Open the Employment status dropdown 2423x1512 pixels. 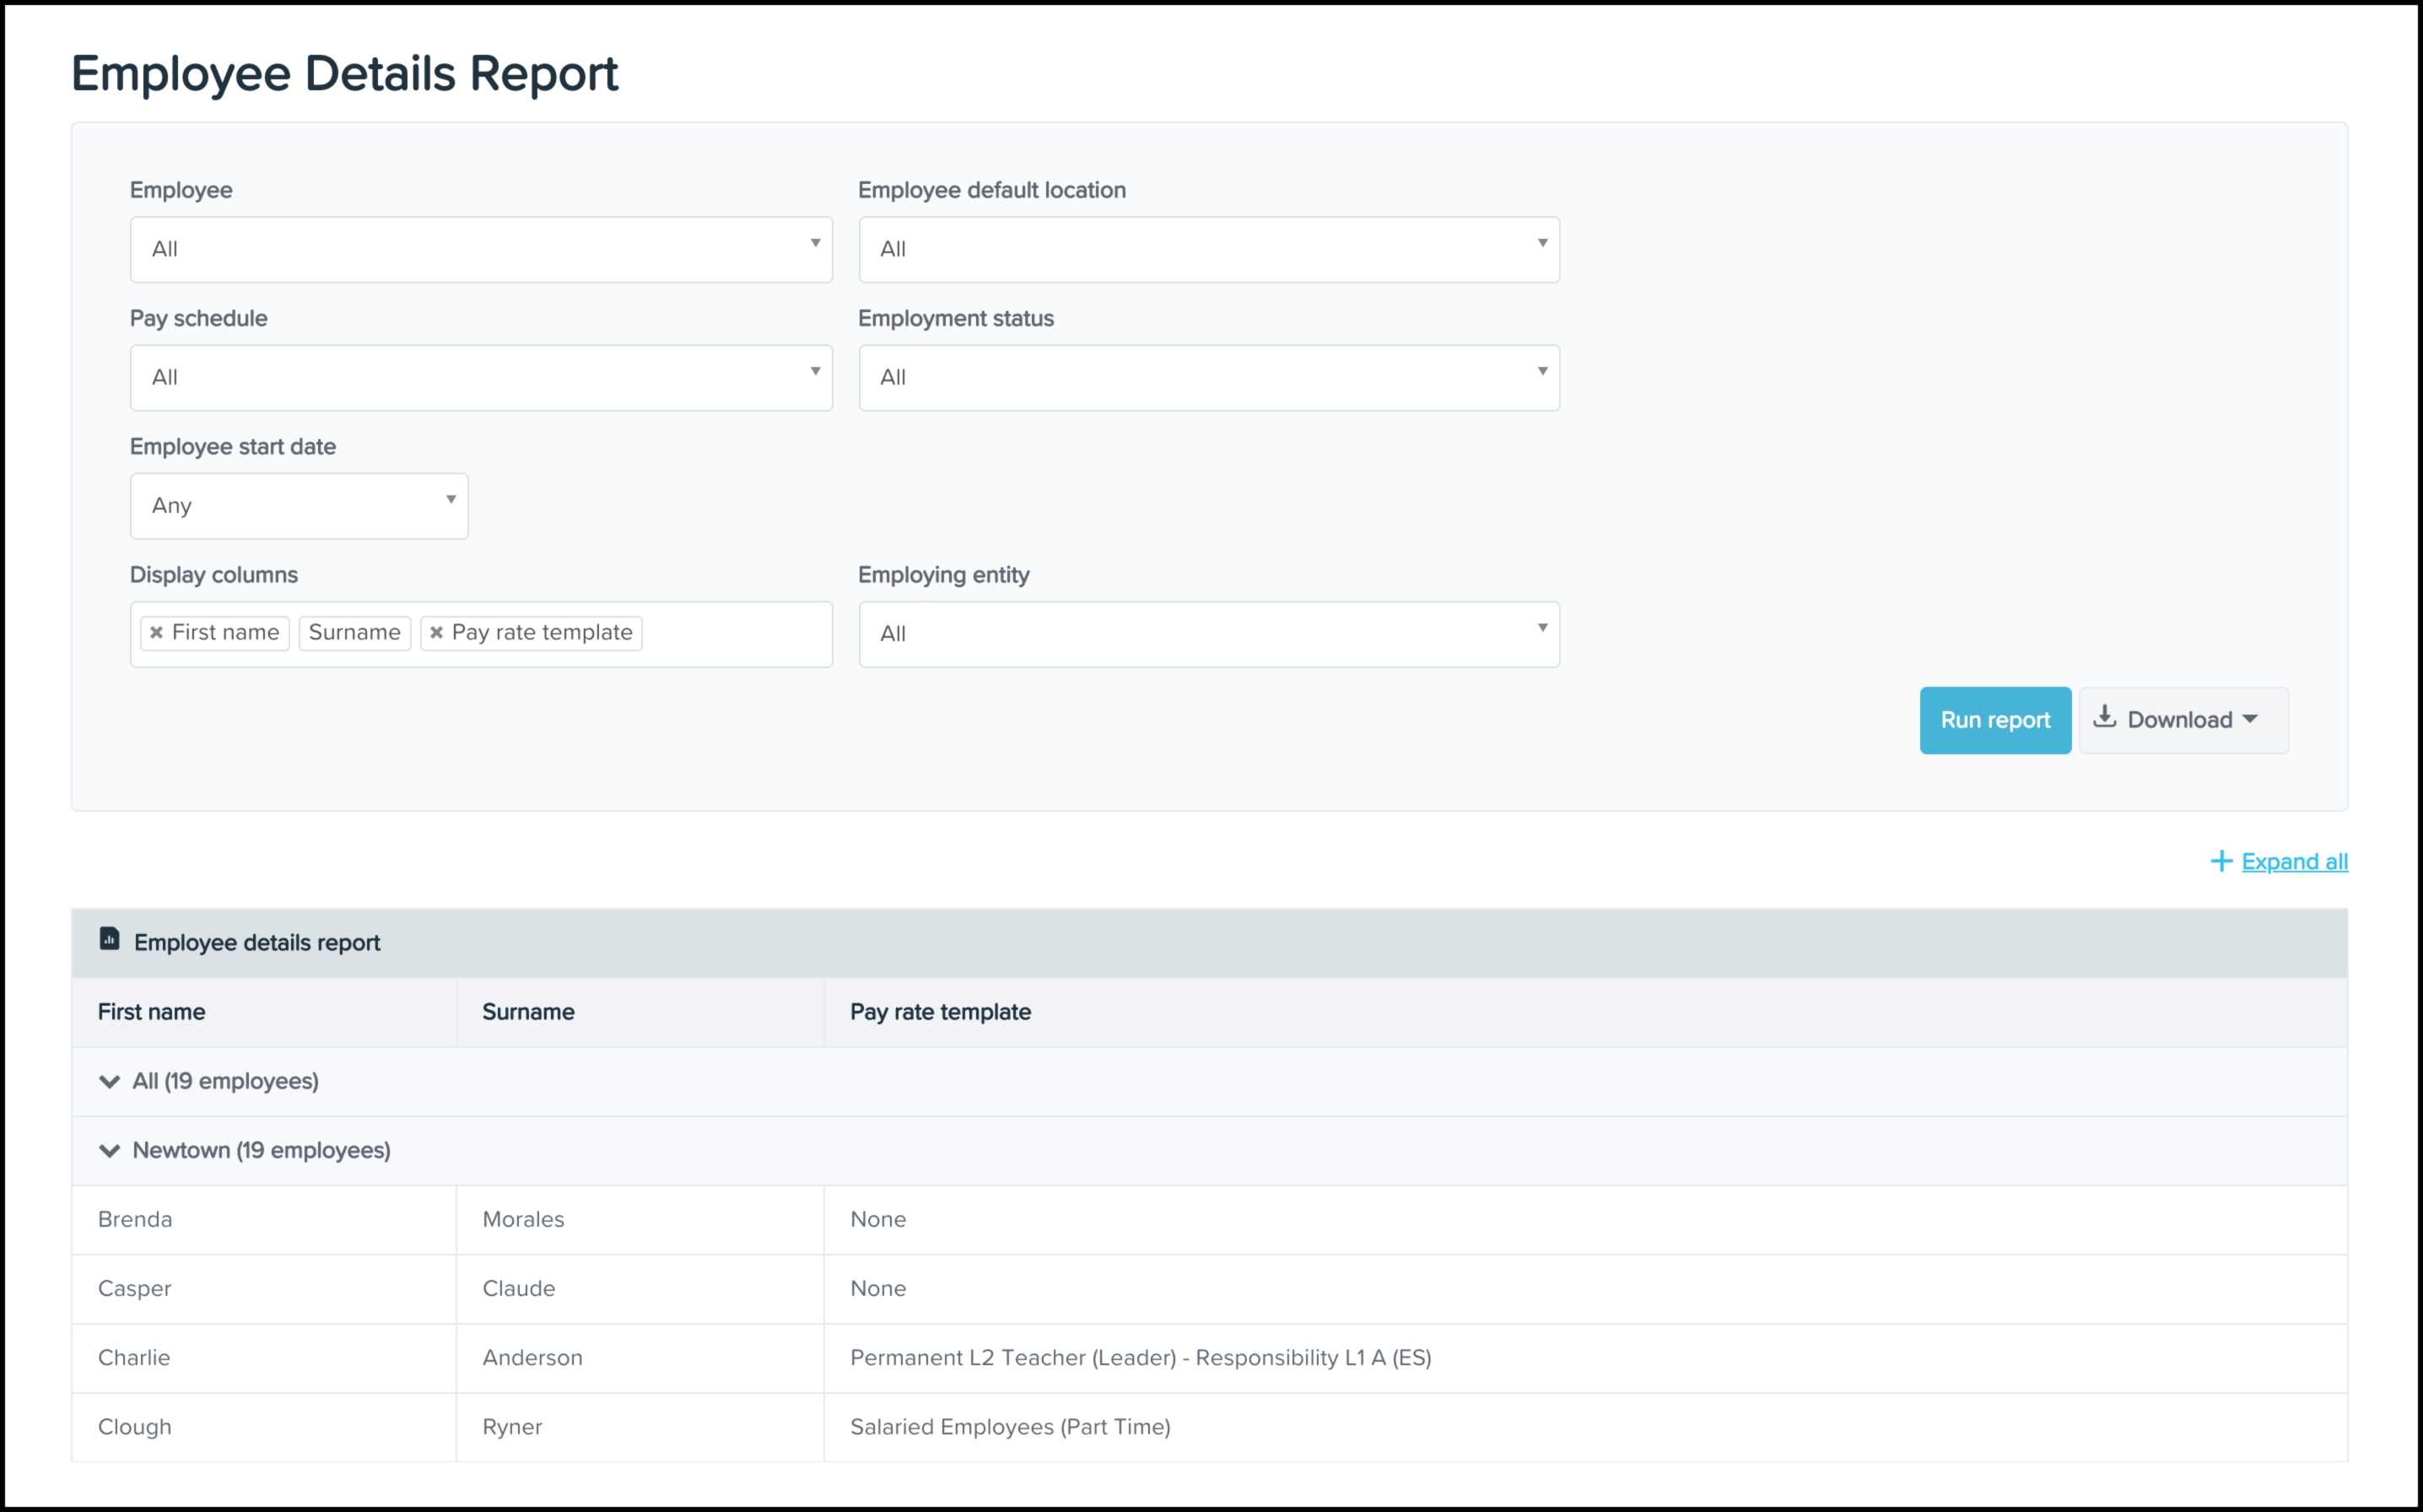pyautogui.click(x=1208, y=377)
